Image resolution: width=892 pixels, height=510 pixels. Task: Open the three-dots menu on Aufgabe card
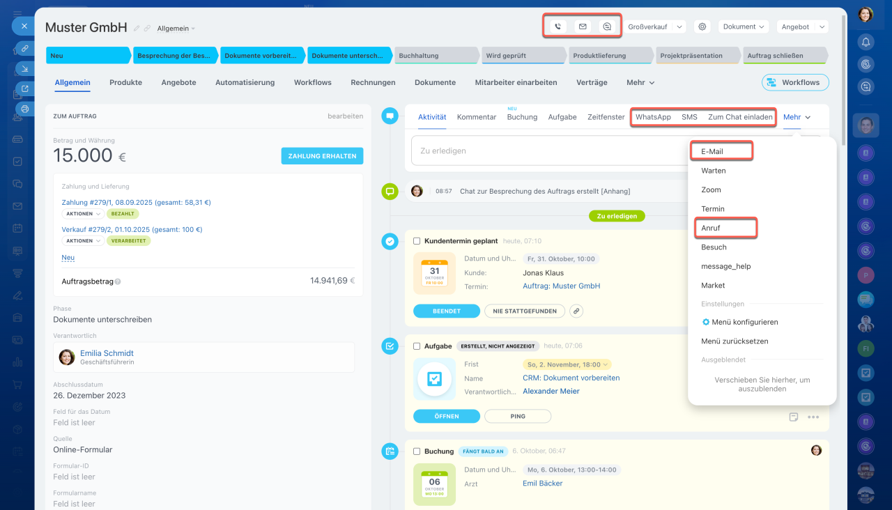tap(813, 417)
